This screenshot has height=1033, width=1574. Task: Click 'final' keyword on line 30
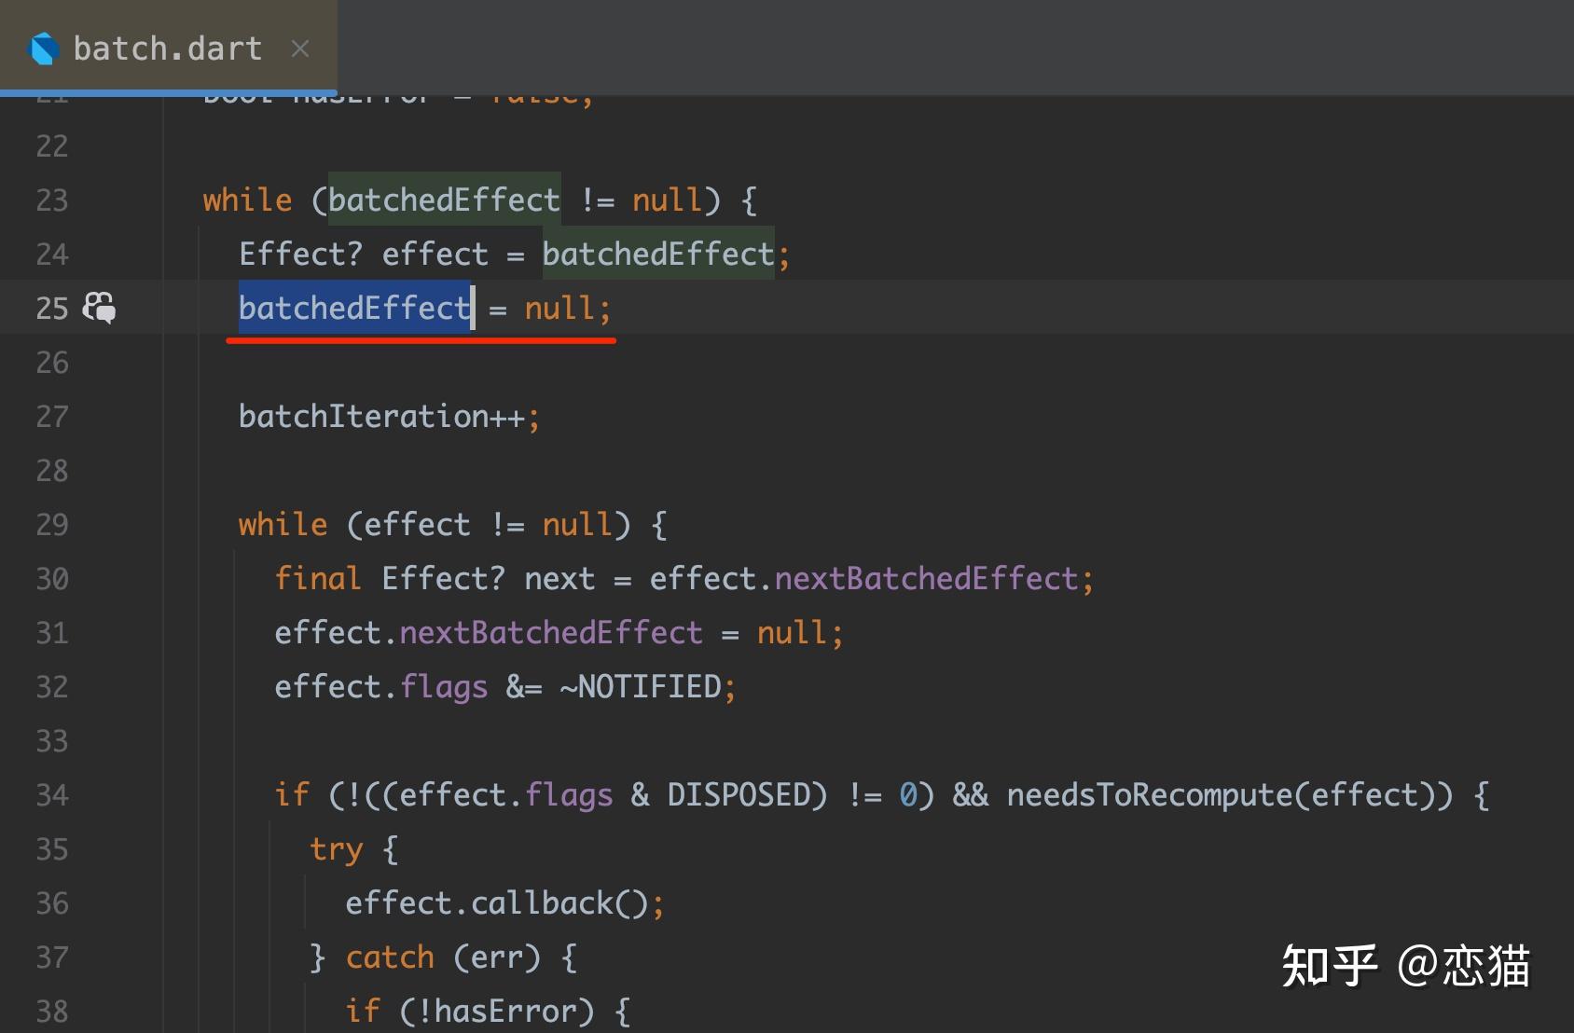[317, 579]
